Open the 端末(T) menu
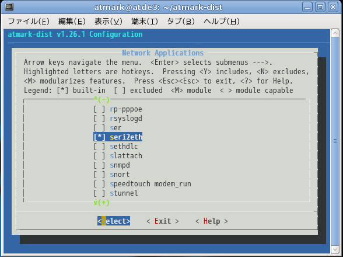The height and width of the screenshot is (257, 343). click(145, 21)
